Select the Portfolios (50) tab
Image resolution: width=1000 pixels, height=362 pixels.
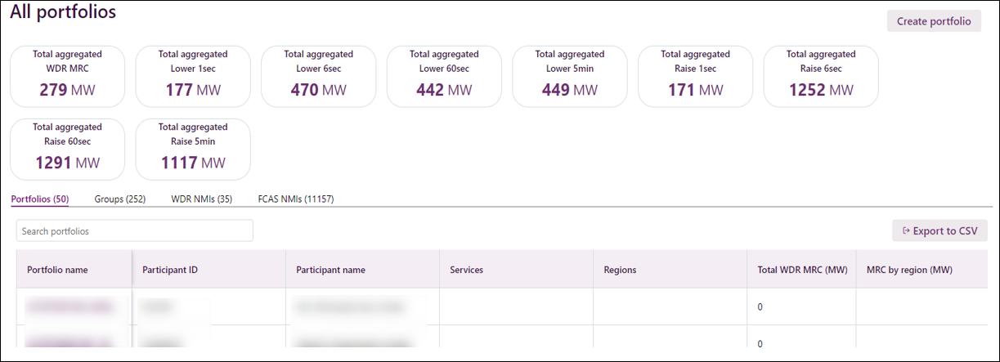(39, 199)
